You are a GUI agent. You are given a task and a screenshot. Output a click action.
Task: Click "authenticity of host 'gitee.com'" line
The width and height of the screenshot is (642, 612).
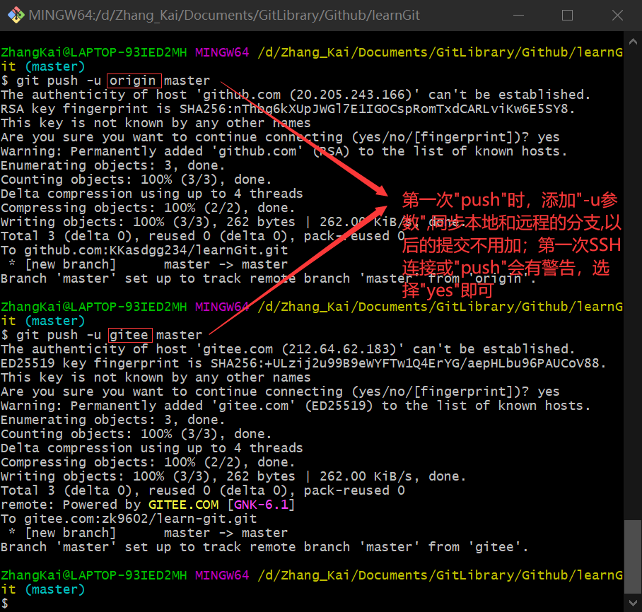coord(288,349)
